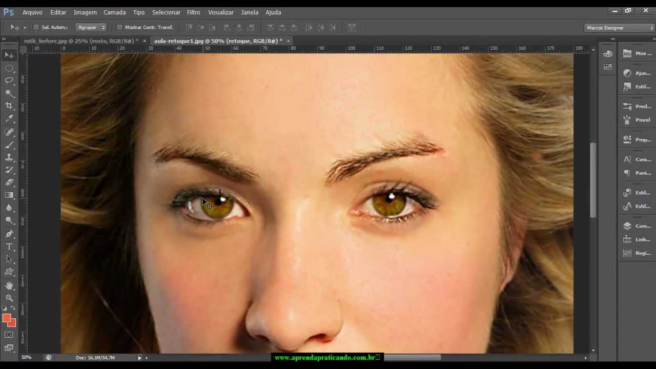656x369 pixels.
Task: Toggle Quick Mask mode
Action: (x=9, y=335)
